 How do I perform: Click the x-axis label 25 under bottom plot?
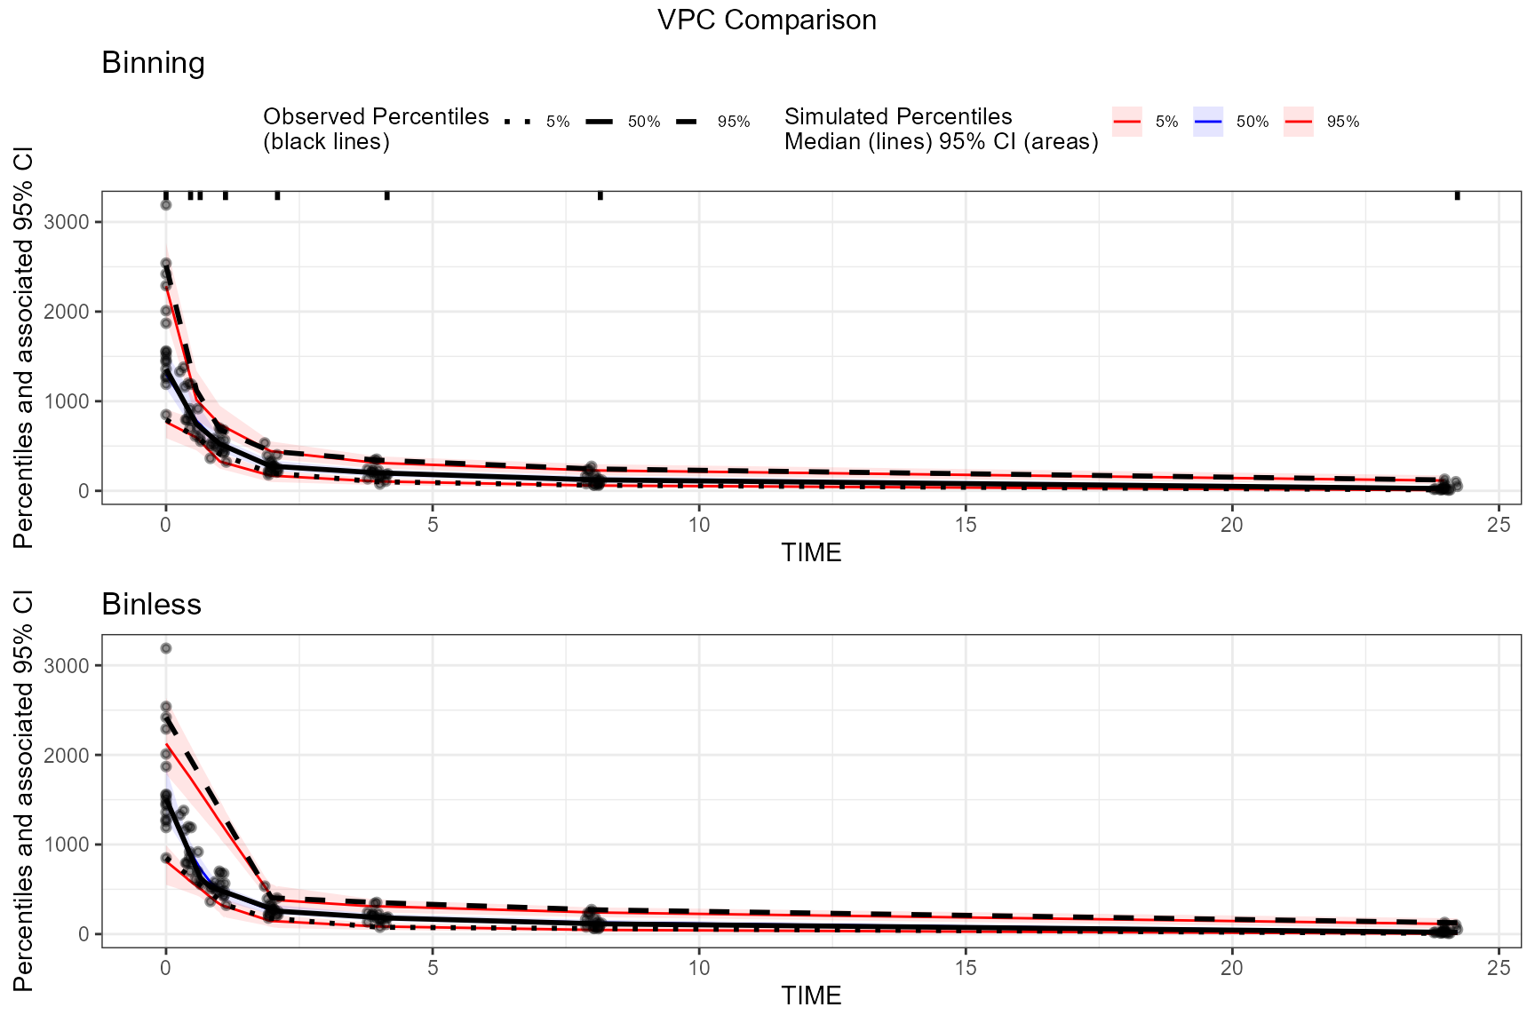click(x=1499, y=968)
